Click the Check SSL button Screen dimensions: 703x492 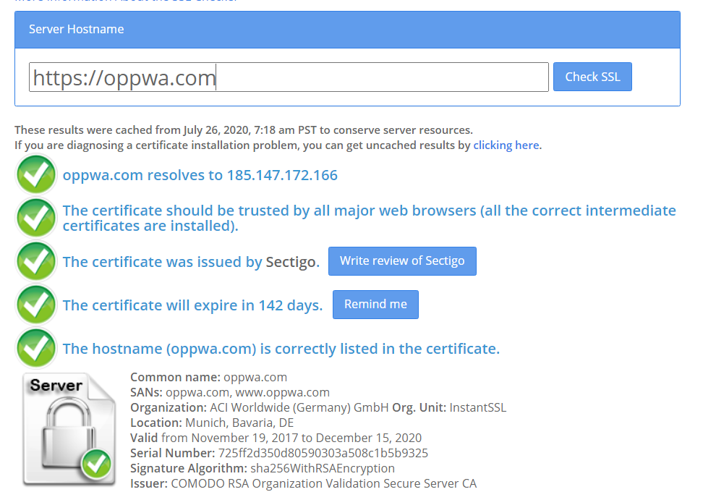point(592,77)
